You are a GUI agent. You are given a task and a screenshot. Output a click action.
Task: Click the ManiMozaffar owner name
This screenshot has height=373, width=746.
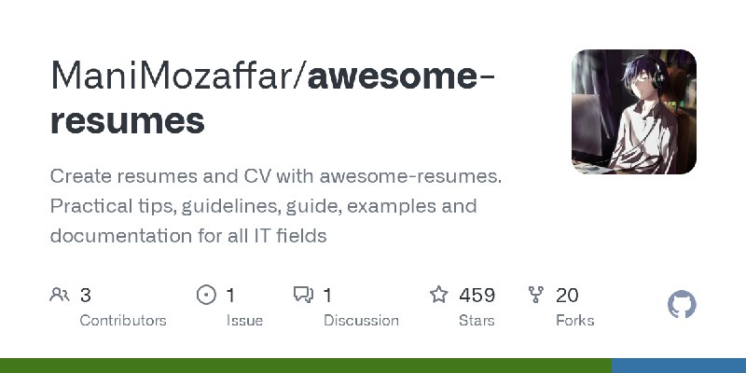(172, 76)
